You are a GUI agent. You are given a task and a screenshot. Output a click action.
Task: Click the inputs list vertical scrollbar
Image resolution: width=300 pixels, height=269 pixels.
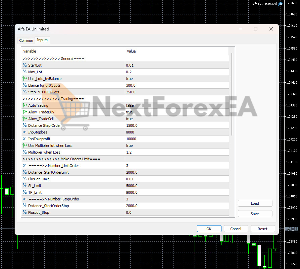(x=232, y=94)
